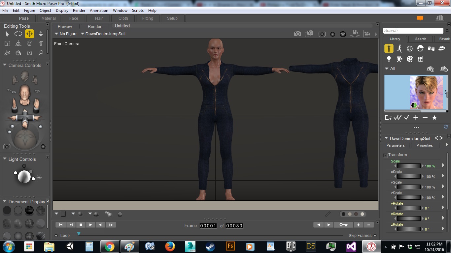
Task: Select the Rotate editing tool
Action: (x=18, y=34)
